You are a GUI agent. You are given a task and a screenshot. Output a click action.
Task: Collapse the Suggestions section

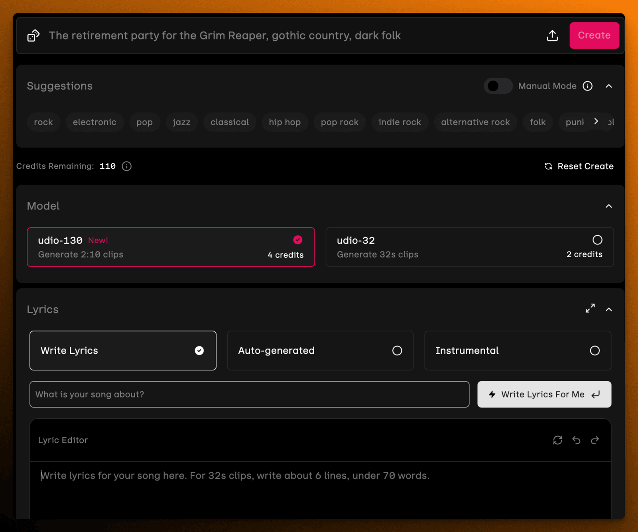click(x=608, y=86)
